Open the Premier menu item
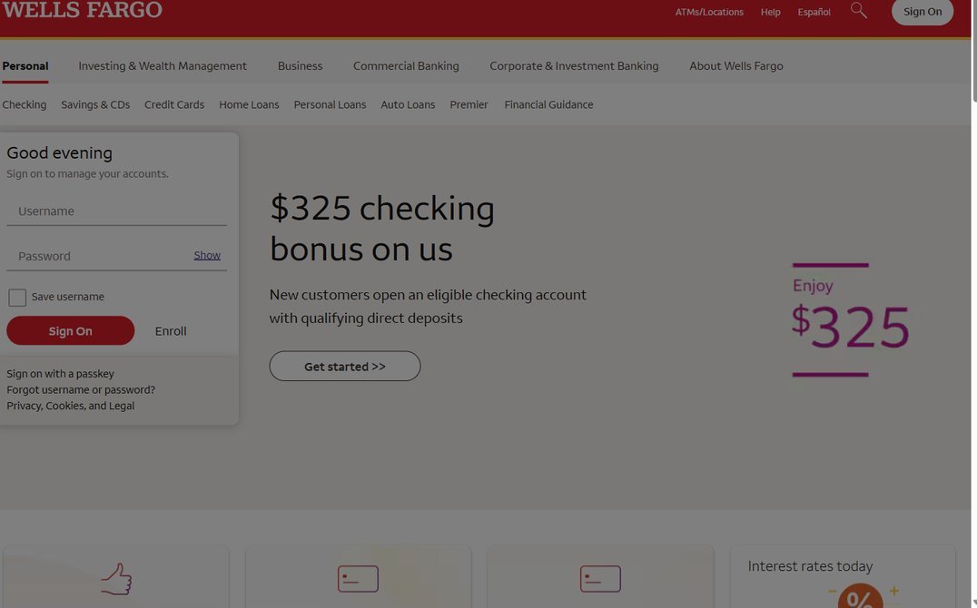The image size is (977, 608). point(469,104)
